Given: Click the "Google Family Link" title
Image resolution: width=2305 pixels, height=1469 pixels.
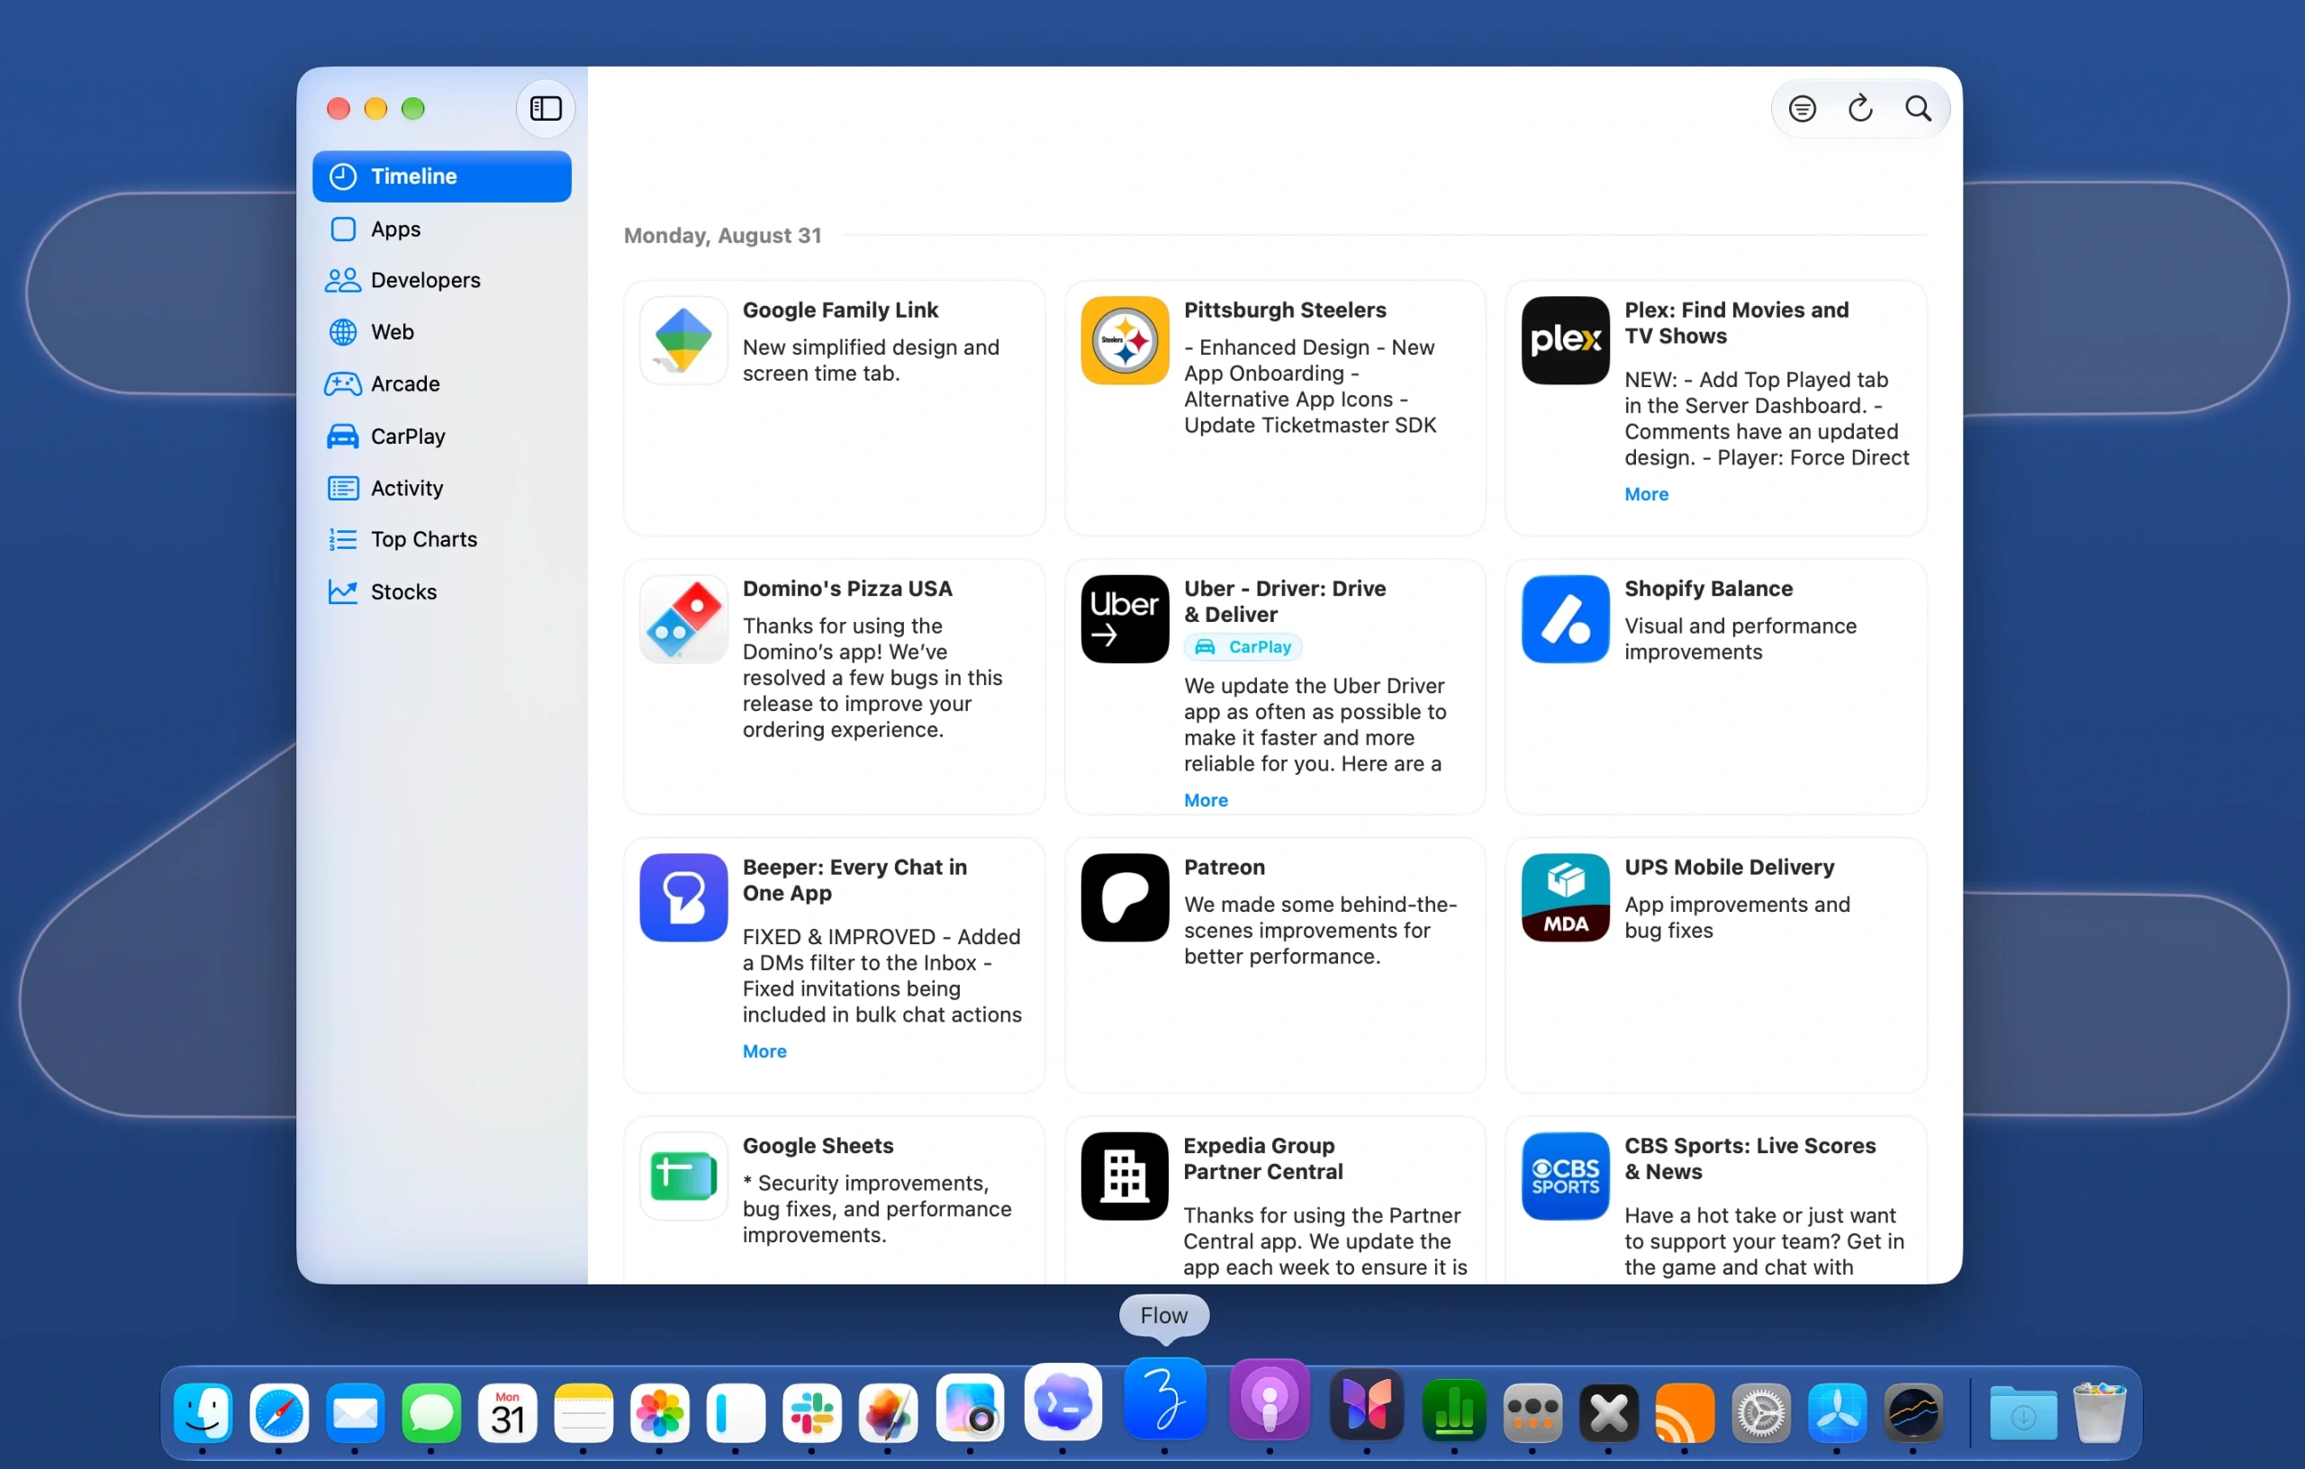Looking at the screenshot, I should [x=840, y=310].
